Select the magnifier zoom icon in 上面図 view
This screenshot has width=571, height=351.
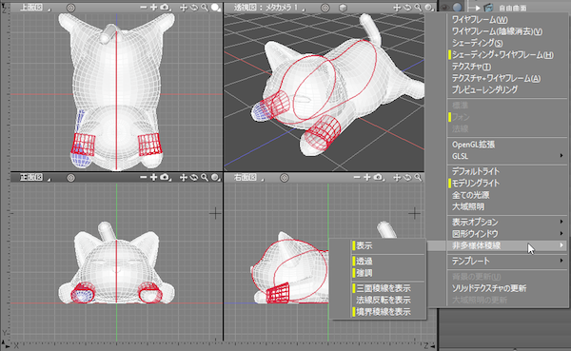click(205, 8)
